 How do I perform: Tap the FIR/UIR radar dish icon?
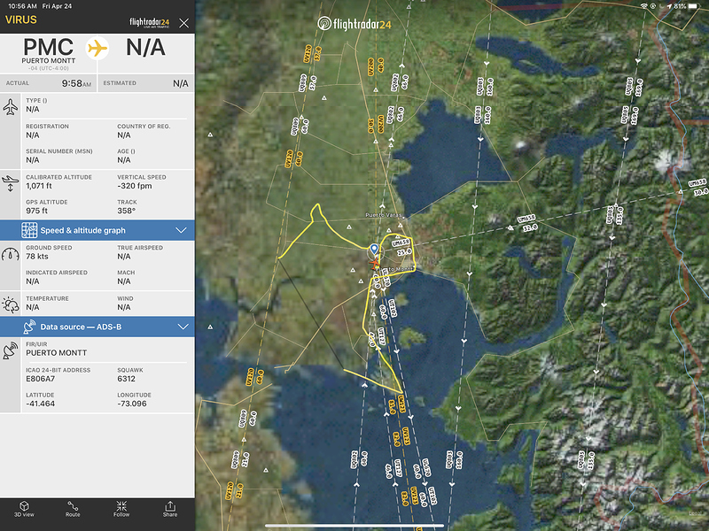pos(11,350)
